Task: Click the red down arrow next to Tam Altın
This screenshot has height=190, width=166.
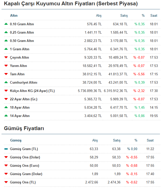Action: click(6, 74)
